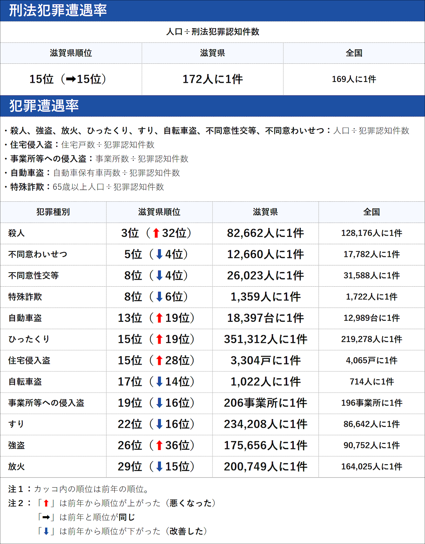Click the 200,749人に1件 cell
The image size is (425, 544).
point(265,467)
